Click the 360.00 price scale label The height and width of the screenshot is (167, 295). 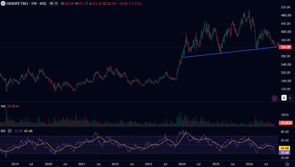(286, 40)
